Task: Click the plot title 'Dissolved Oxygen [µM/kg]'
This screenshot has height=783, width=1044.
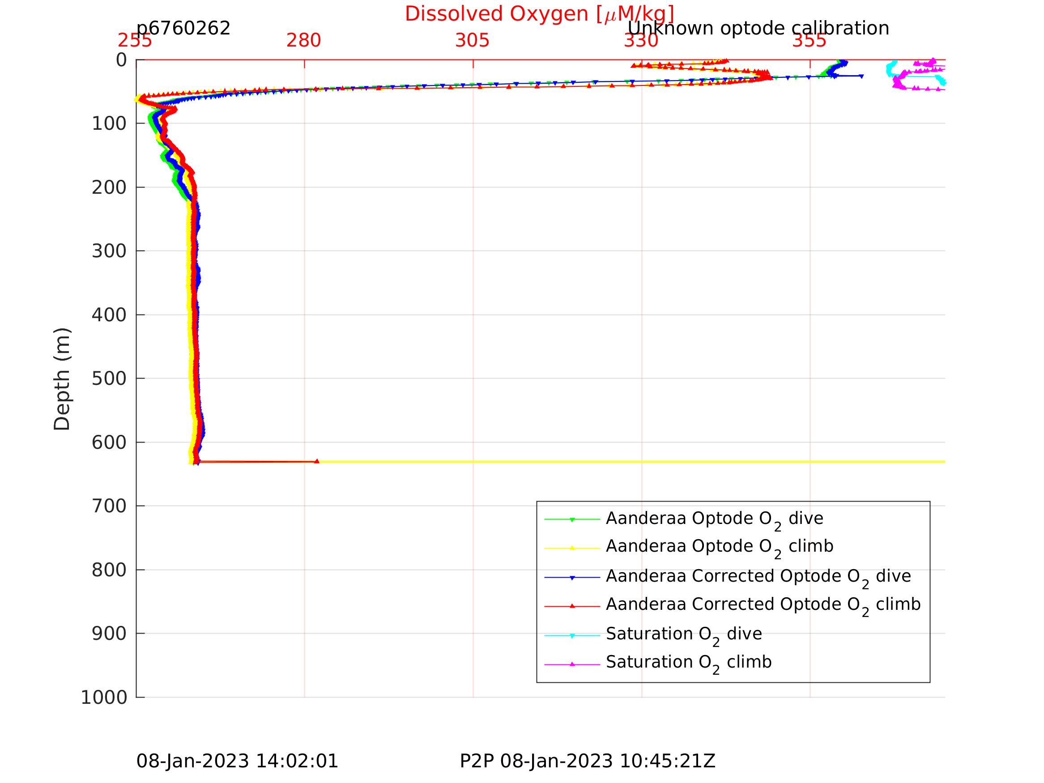Action: [540, 15]
